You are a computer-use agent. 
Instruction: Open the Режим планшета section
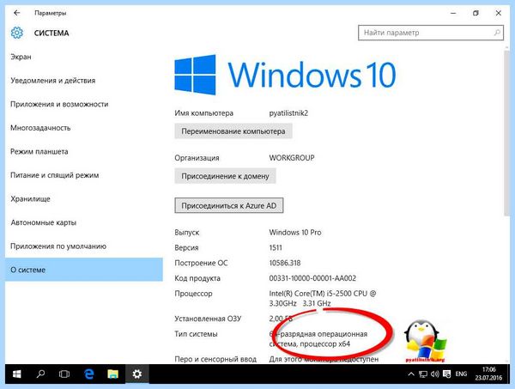coord(39,151)
